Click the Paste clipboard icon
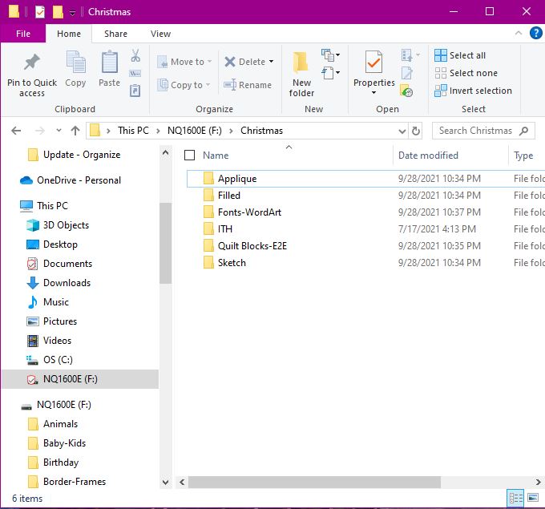545x509 pixels. coord(110,63)
